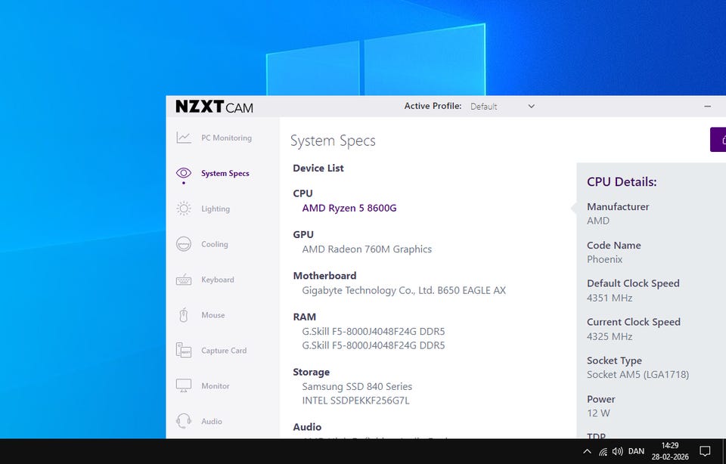Open the Windows notification center icon
This screenshot has width=726, height=464.
(x=705, y=452)
